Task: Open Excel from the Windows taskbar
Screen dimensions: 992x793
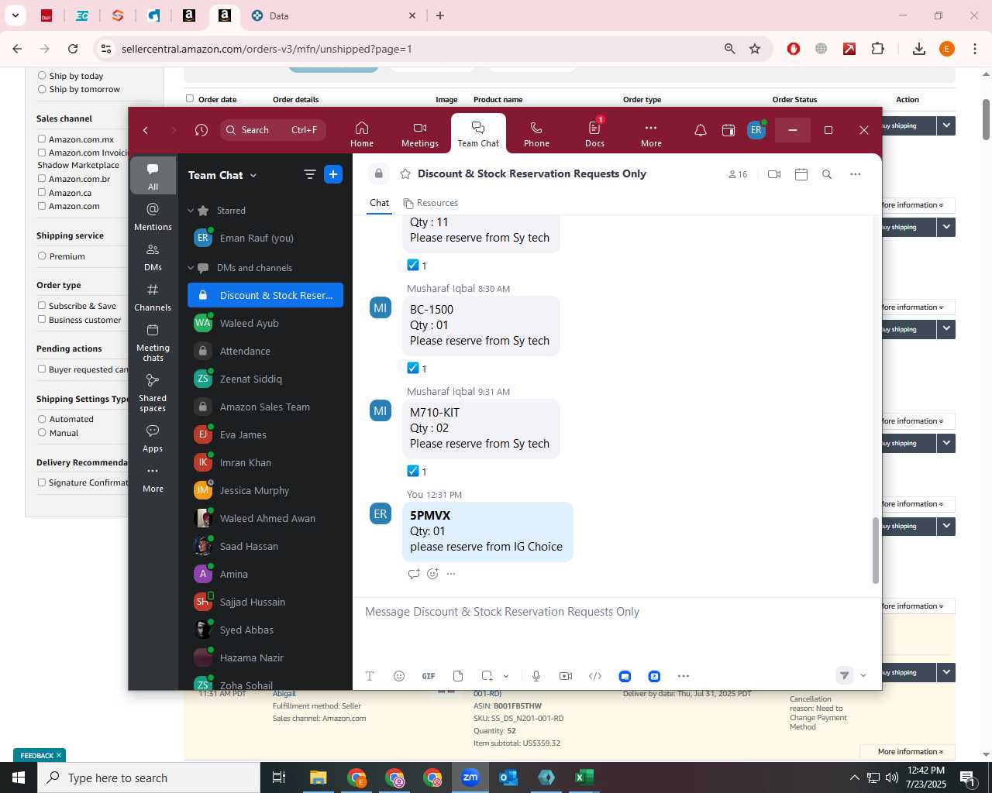Action: pyautogui.click(x=584, y=778)
